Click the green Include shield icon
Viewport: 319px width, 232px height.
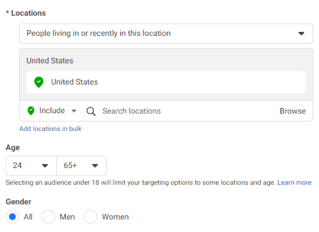tap(31, 111)
